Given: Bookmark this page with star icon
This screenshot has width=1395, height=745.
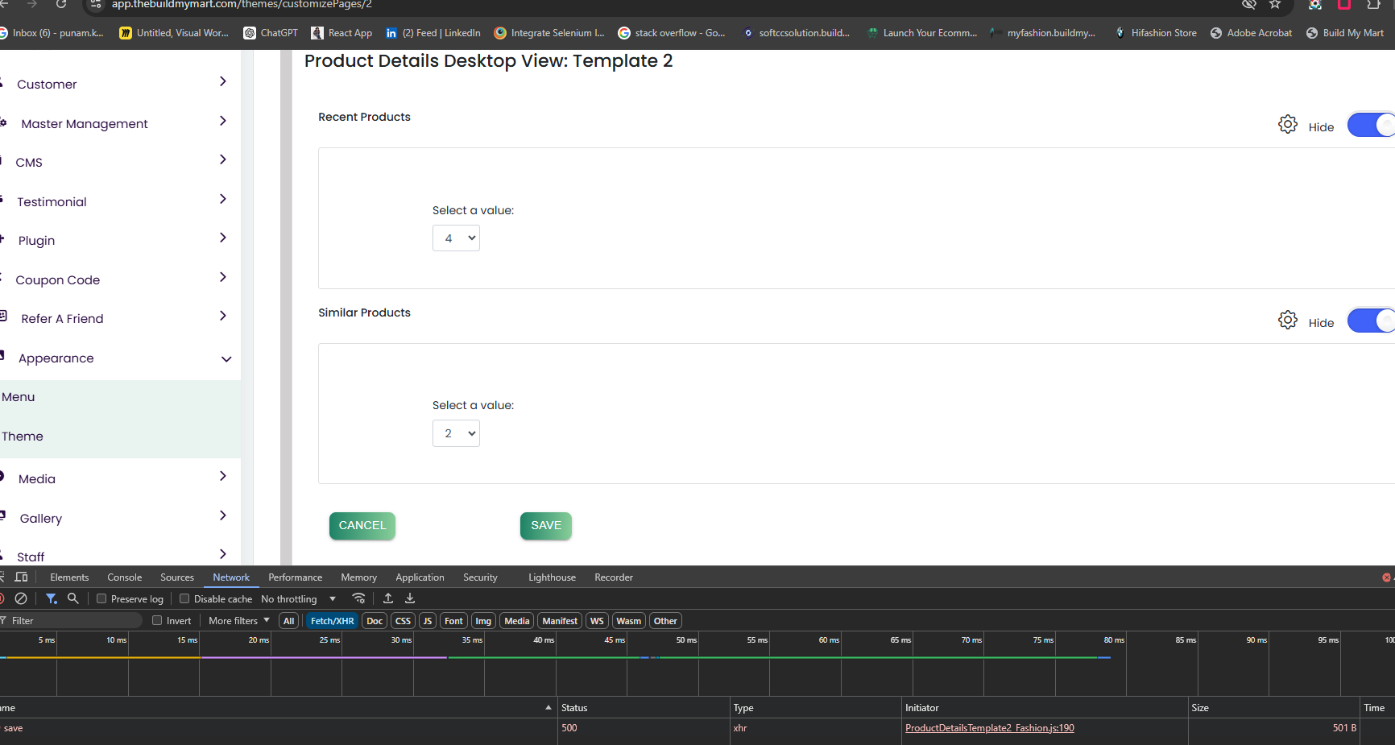Looking at the screenshot, I should pos(1275,4).
